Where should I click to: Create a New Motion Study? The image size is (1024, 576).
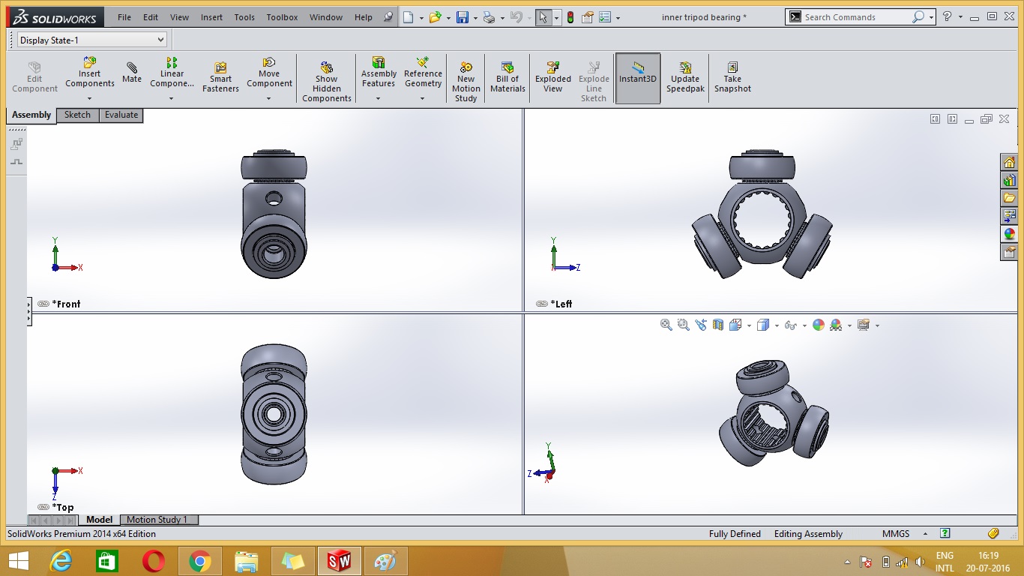pos(466,82)
